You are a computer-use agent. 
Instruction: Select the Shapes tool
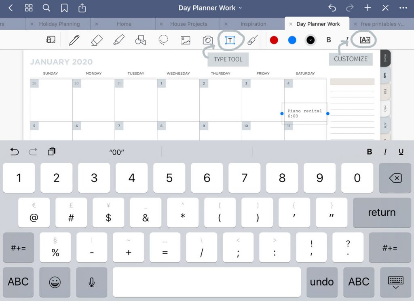click(x=141, y=40)
